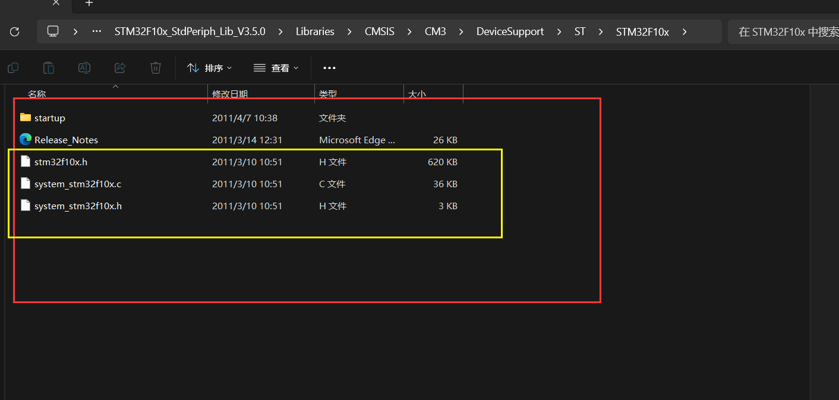Select the stm32f10x.h file name

click(61, 162)
